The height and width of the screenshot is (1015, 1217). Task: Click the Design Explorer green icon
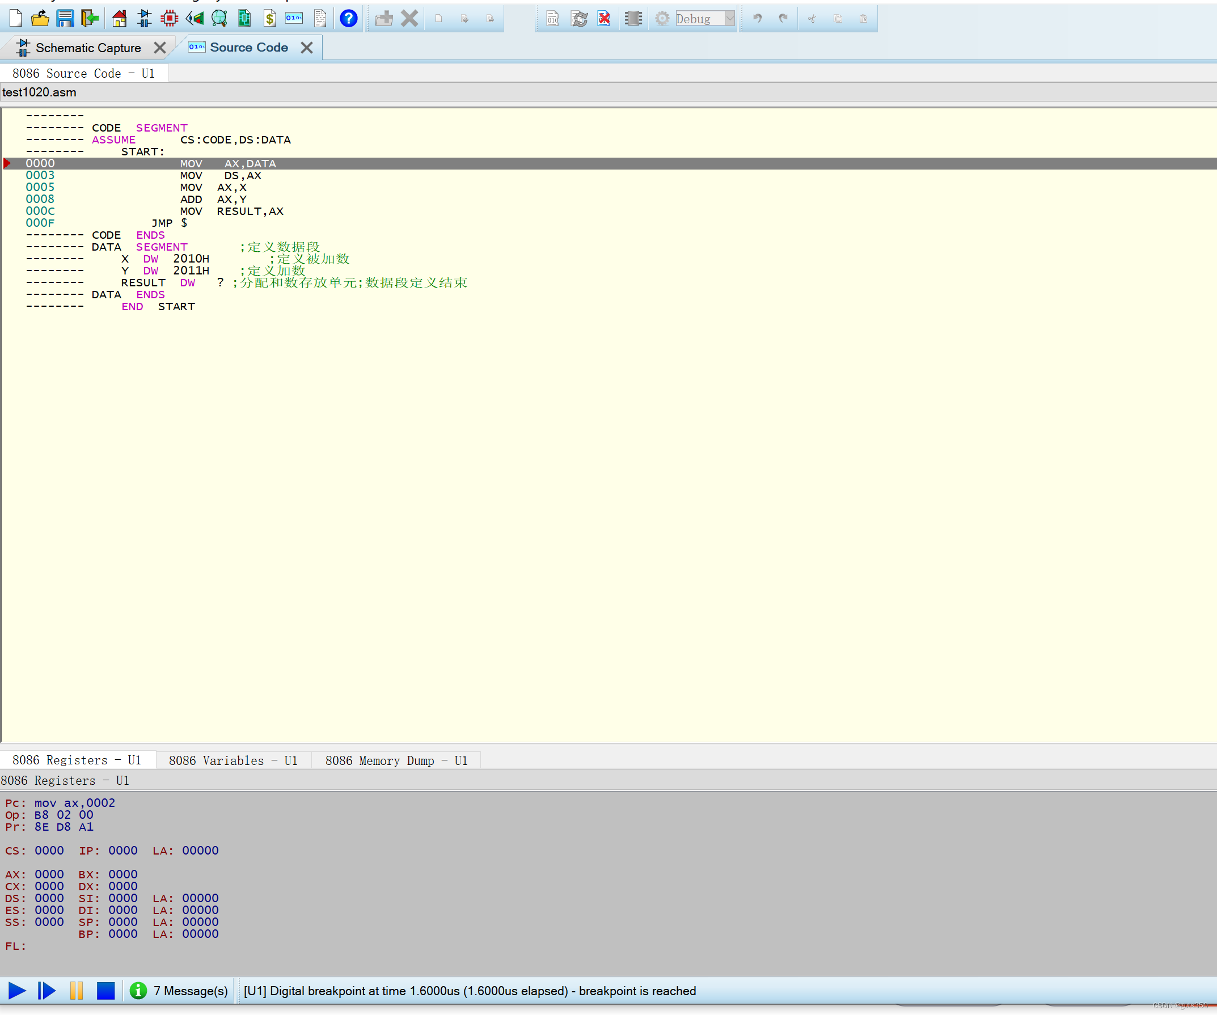coord(244,19)
